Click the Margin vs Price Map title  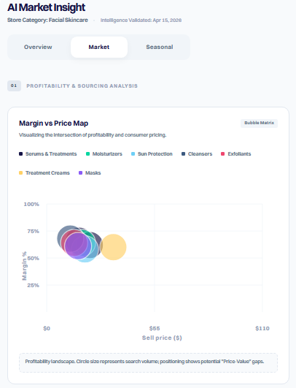53,123
